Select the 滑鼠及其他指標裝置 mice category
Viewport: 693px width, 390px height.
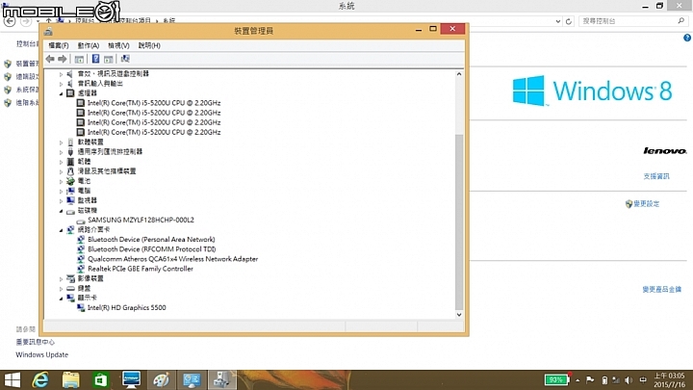(x=107, y=171)
